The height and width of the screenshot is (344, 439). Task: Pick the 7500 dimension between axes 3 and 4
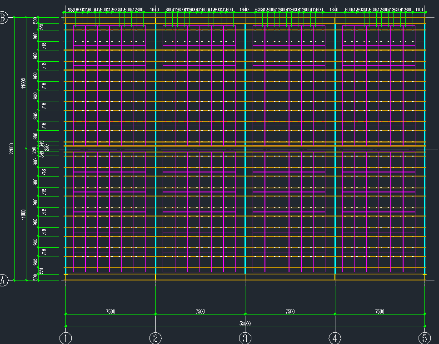point(290,311)
